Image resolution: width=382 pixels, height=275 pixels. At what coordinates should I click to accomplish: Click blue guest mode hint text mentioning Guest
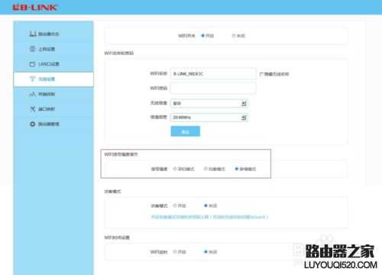point(209,217)
